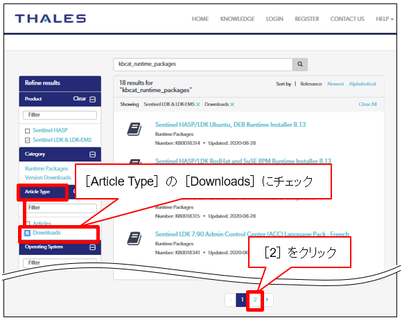Collapse the Operating System filter section
This screenshot has height=320, width=402.
93,247
